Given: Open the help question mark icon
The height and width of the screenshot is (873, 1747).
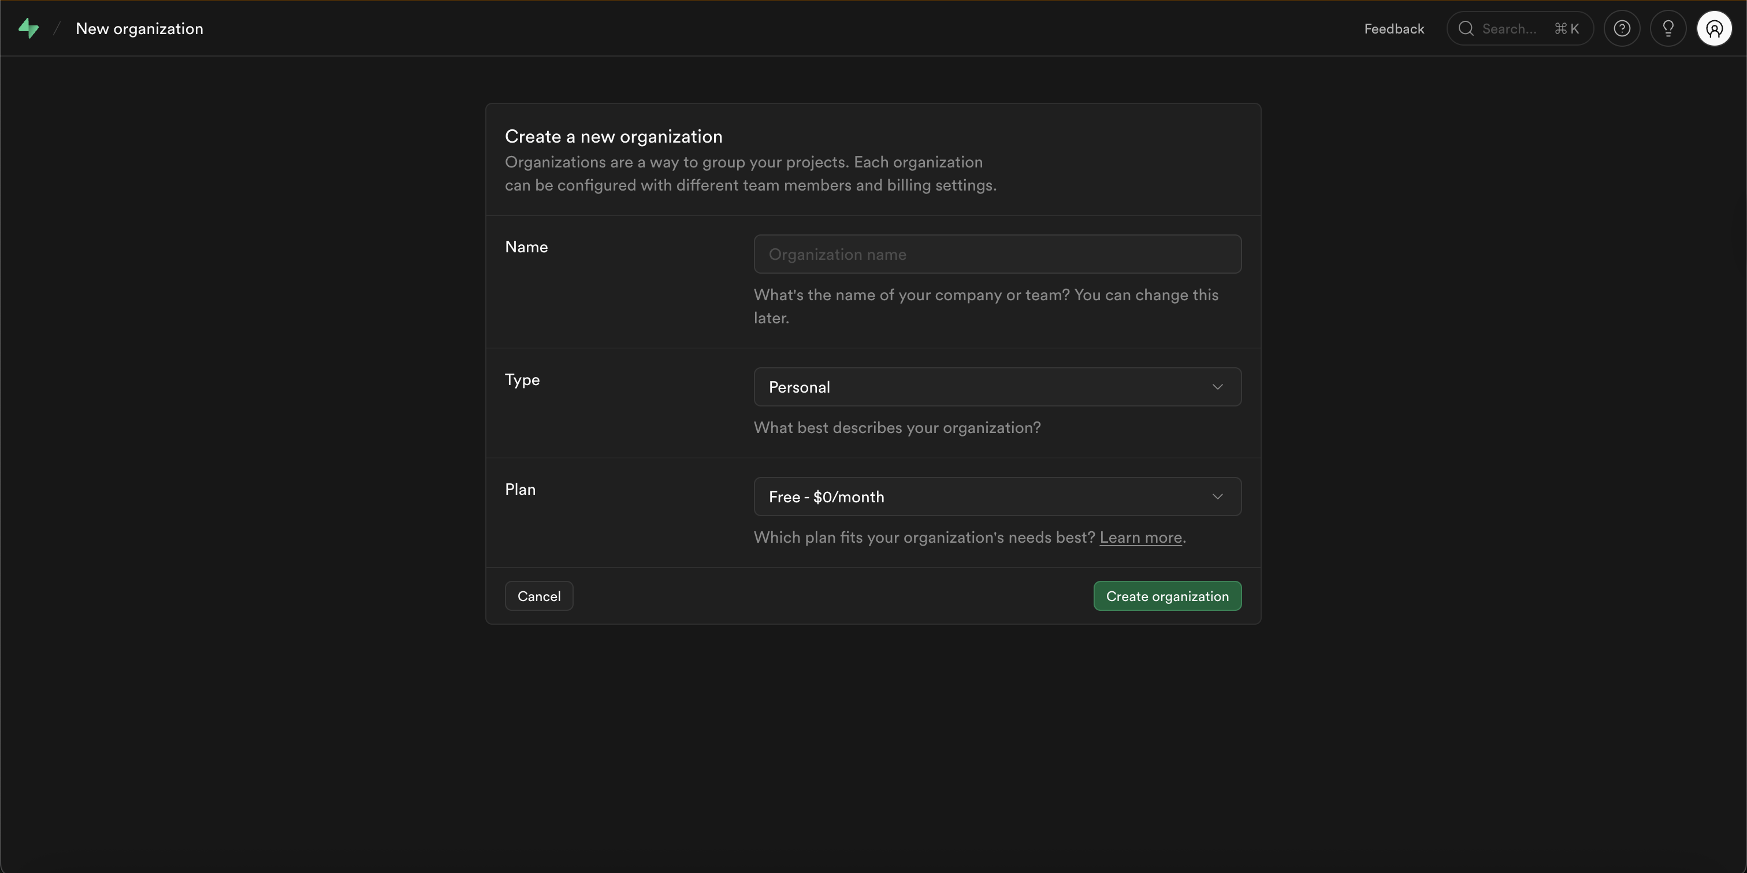Looking at the screenshot, I should tap(1622, 28).
